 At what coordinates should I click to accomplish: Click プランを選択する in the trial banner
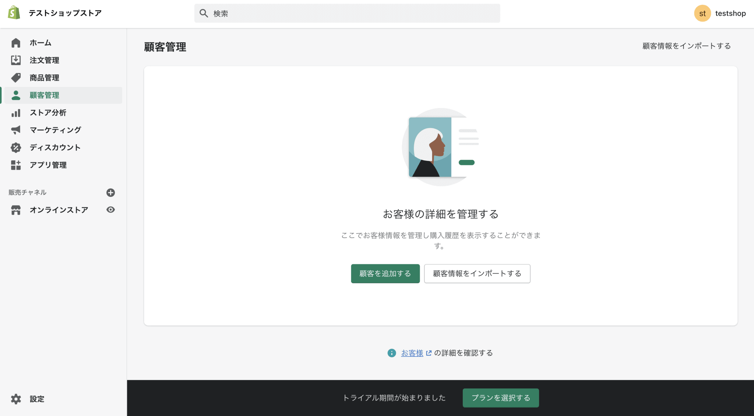pos(500,398)
